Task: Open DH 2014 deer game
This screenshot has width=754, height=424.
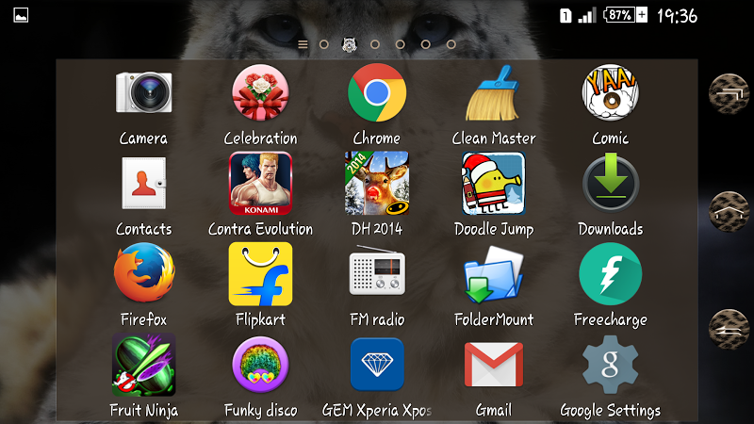Action: point(377,183)
